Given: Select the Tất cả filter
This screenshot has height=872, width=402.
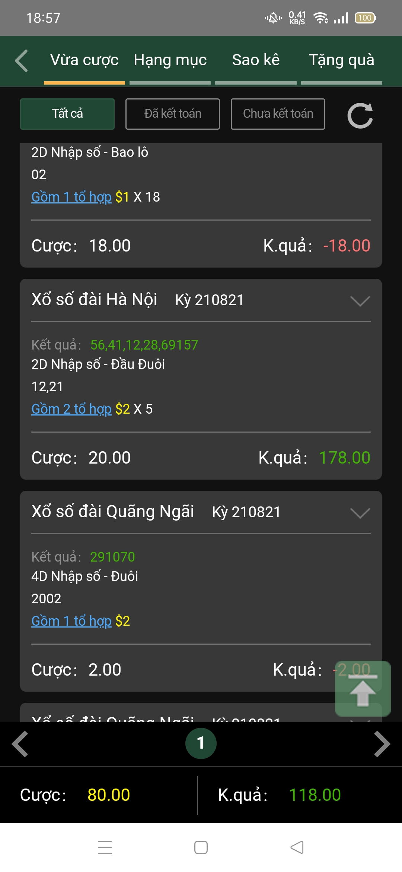Looking at the screenshot, I should click(67, 114).
